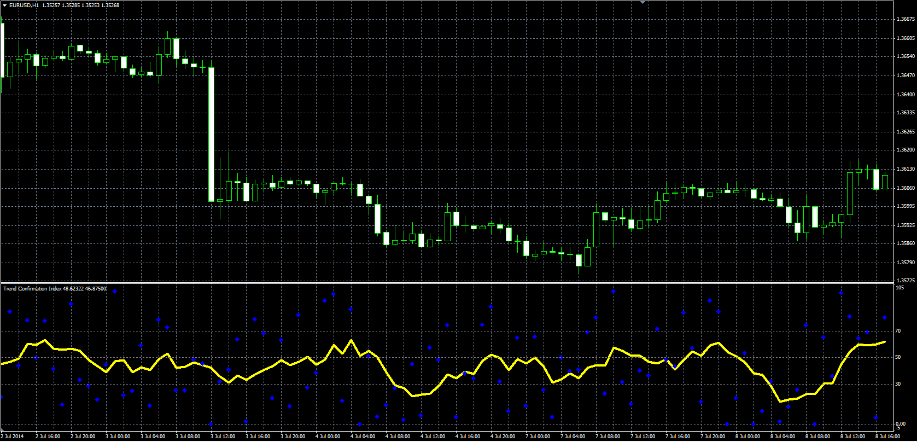
Task: Select the EURUSD,H1 chart title text
Action: click(24, 5)
